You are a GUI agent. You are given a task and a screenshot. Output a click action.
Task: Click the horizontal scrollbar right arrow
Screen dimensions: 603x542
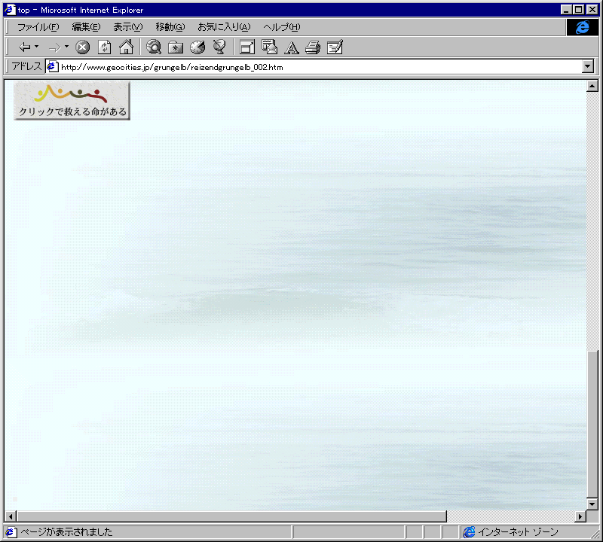(x=580, y=516)
